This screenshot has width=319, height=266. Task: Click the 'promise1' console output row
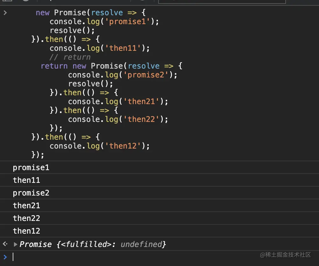[x=159, y=168]
